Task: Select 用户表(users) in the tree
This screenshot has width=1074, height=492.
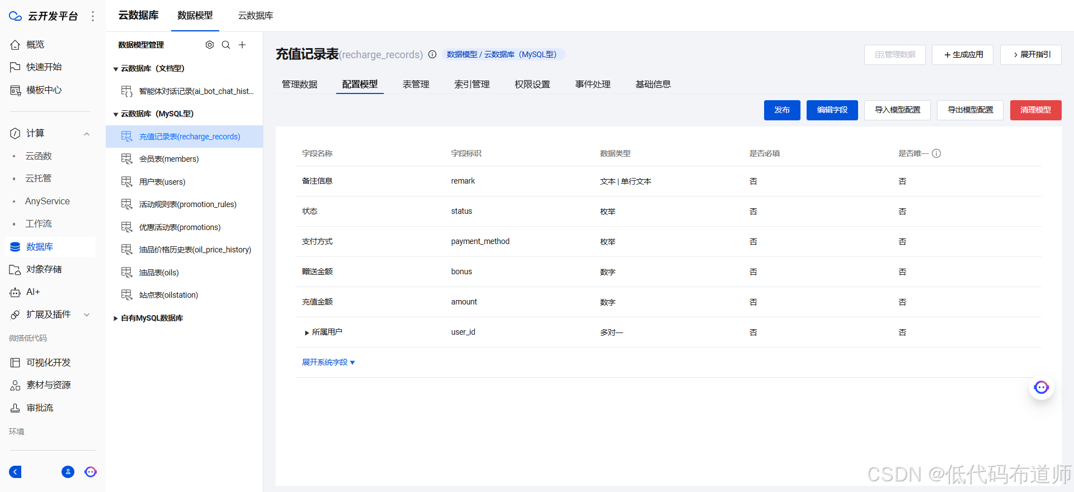Action: click(x=184, y=182)
